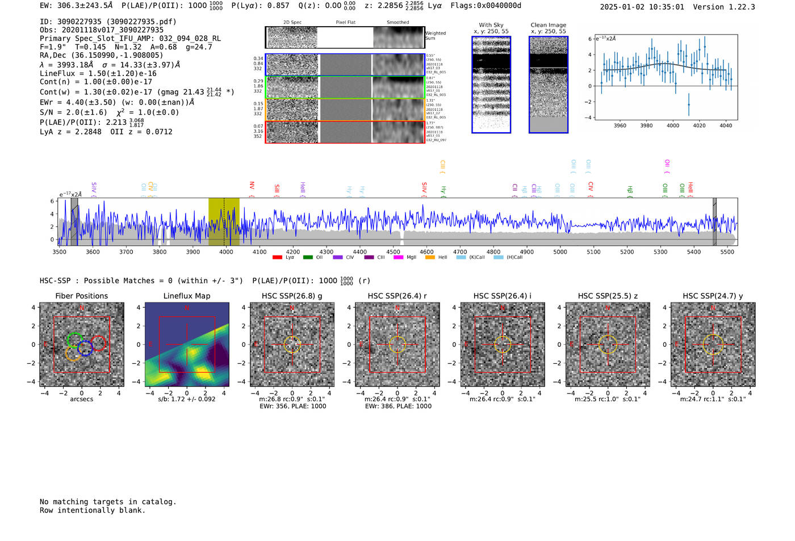Click the green OII legend swatch
This screenshot has height=541, width=795.
coord(308,257)
